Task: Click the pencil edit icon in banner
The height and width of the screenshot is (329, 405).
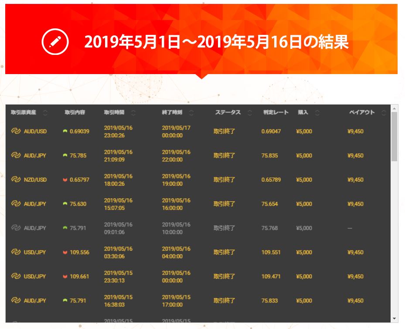Action: click(x=55, y=41)
